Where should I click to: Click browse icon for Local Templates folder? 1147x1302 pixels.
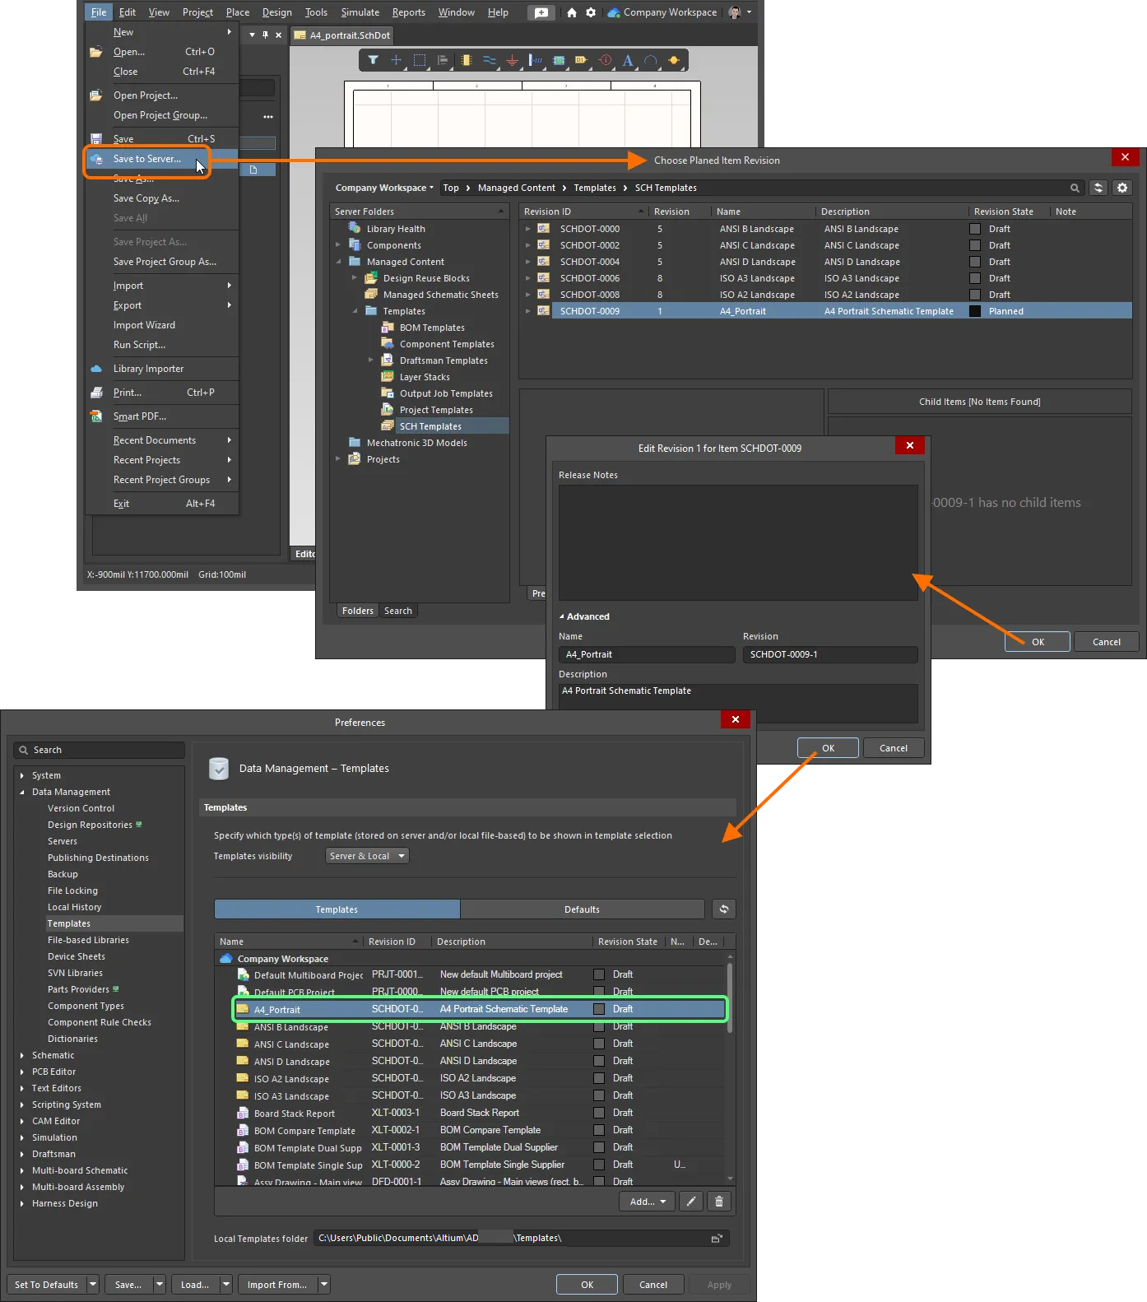pos(717,1238)
